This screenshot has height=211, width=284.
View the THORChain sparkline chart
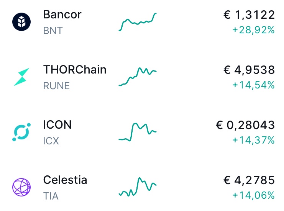(x=138, y=77)
